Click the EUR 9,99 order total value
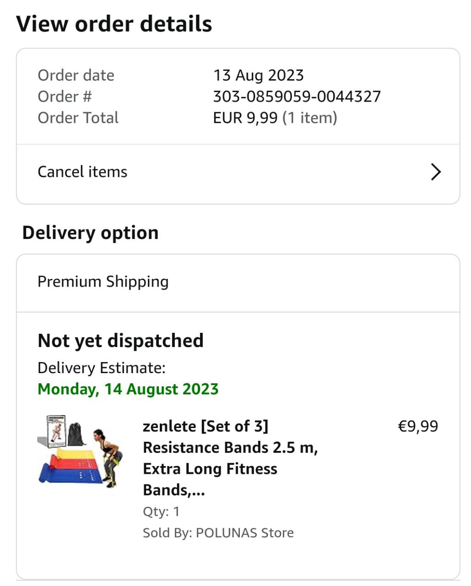This screenshot has height=586, width=472. point(245,118)
